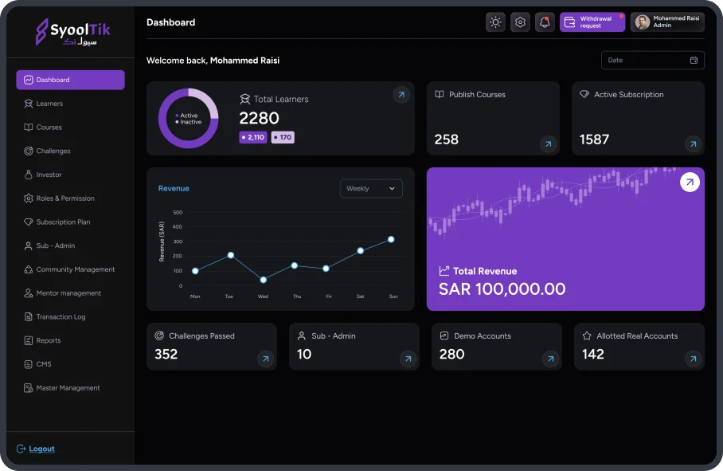The image size is (723, 471).
Task: Open Publish Courses arrow icon
Action: tap(548, 144)
